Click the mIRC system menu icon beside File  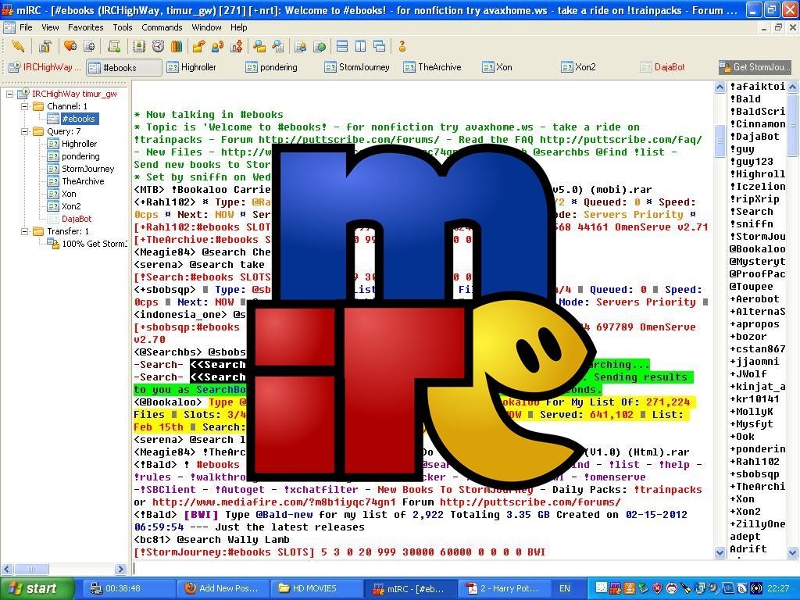point(9,27)
